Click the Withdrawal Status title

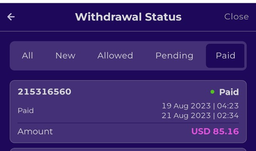[x=128, y=17]
